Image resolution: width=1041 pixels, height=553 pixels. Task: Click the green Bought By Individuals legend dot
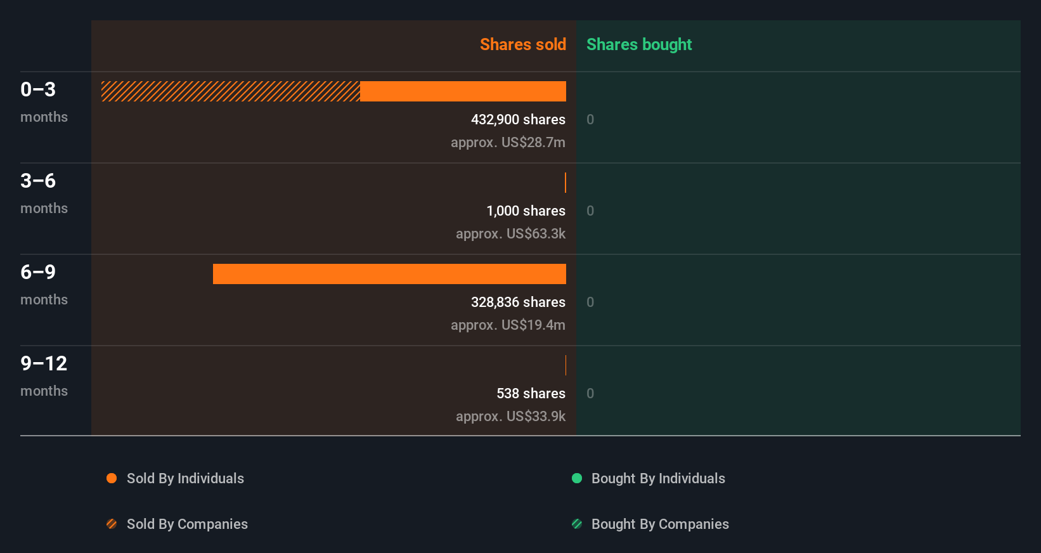[x=577, y=478]
